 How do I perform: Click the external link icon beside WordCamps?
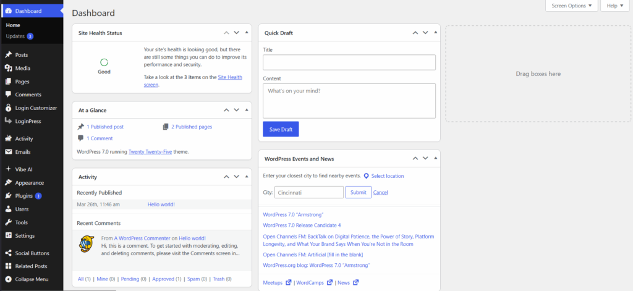[330, 282]
